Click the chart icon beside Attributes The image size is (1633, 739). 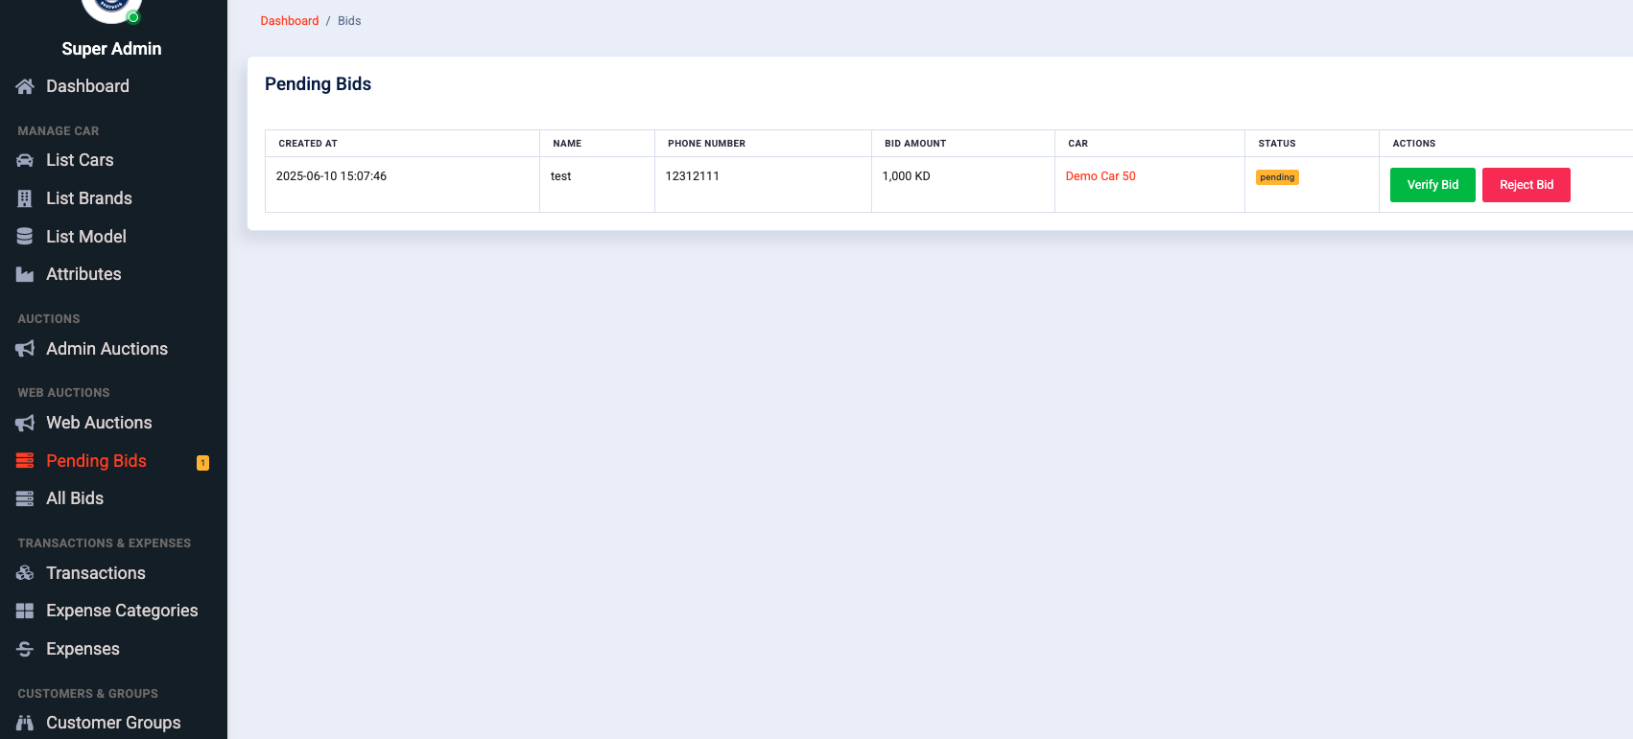tap(25, 274)
